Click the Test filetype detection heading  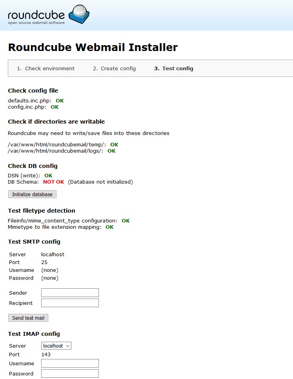42,211
